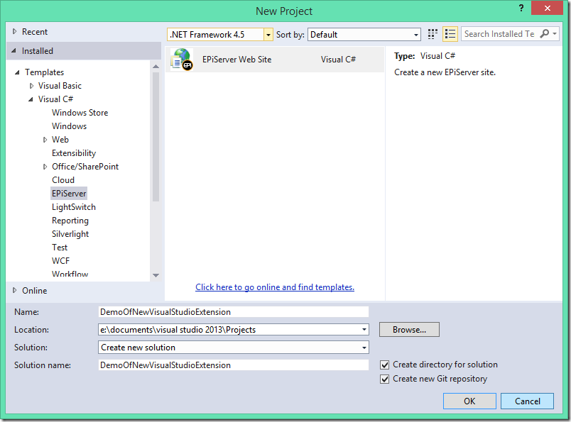The width and height of the screenshot is (571, 422).
Task: Switch to medium icons list view
Action: [450, 34]
